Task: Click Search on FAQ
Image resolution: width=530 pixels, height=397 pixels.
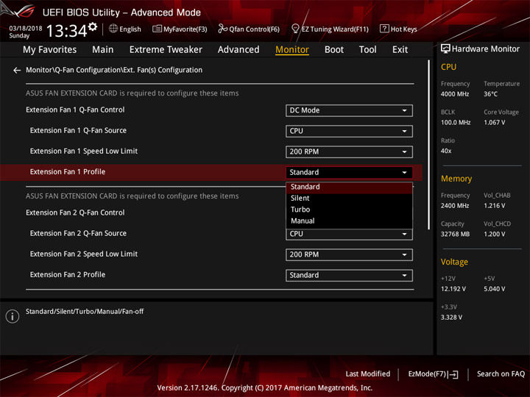Action: point(501,374)
